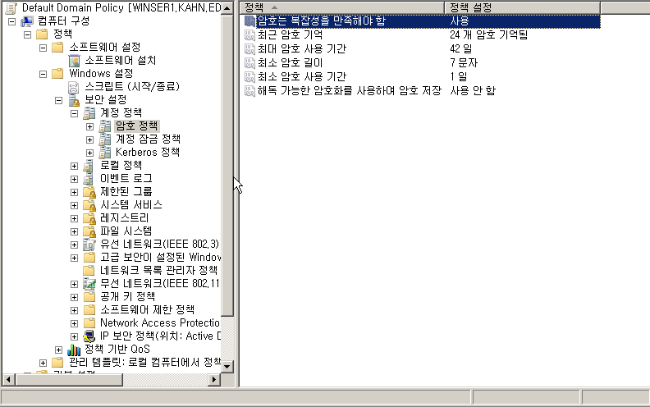Click the 최소 암호 길이 policy icon
This screenshot has width=650, height=407.
(249, 63)
